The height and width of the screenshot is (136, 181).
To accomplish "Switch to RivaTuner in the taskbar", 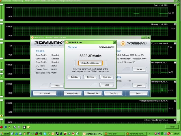I will (x=114, y=134).
